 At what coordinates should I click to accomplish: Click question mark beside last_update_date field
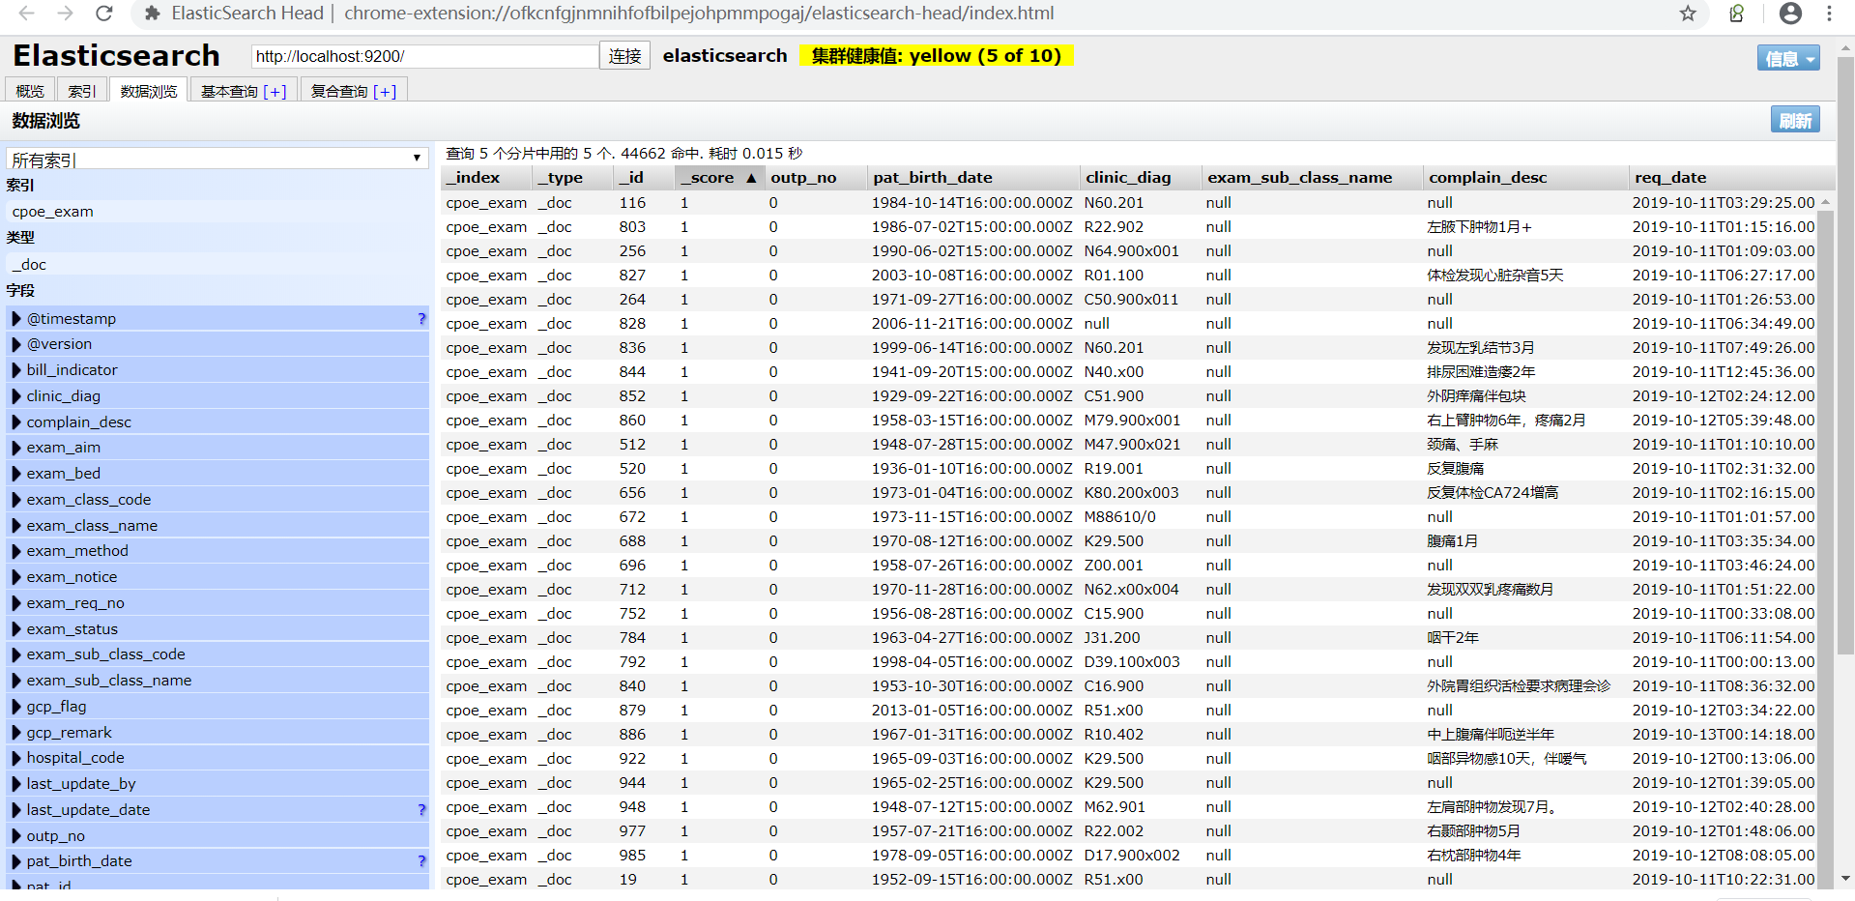coord(421,810)
